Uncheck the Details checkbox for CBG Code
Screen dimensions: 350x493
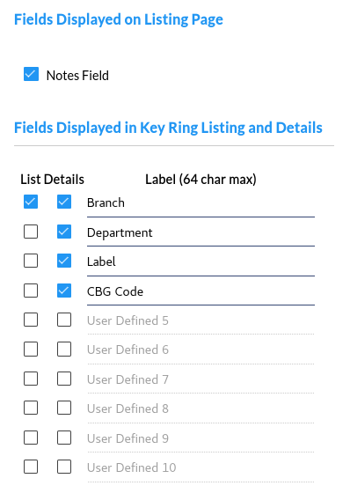pyautogui.click(x=64, y=291)
